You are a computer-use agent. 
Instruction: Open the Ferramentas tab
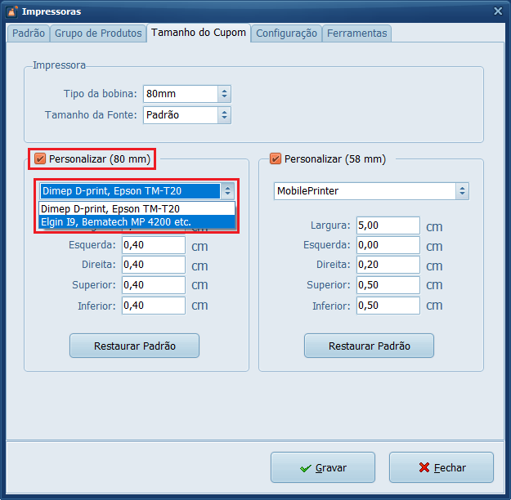click(357, 33)
